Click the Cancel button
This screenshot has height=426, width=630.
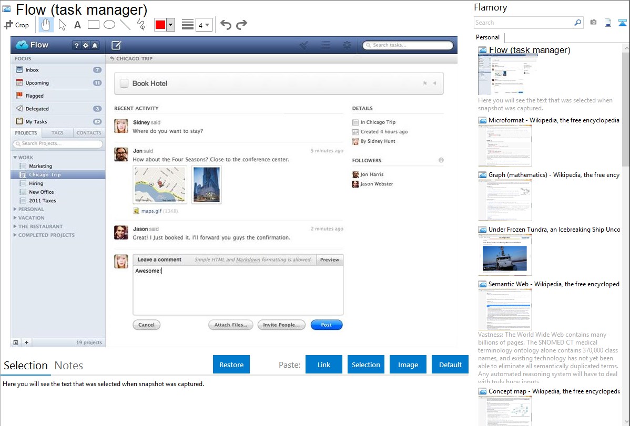146,325
